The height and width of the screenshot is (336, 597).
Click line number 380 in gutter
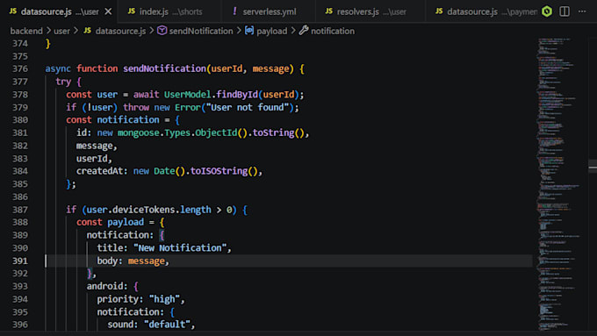pos(20,120)
